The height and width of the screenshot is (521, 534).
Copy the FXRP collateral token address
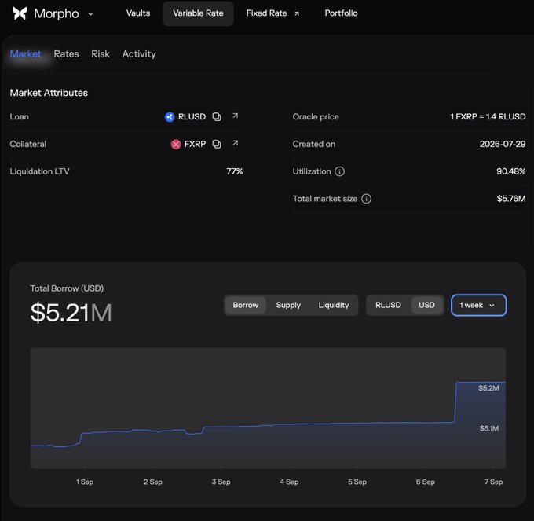pos(217,144)
